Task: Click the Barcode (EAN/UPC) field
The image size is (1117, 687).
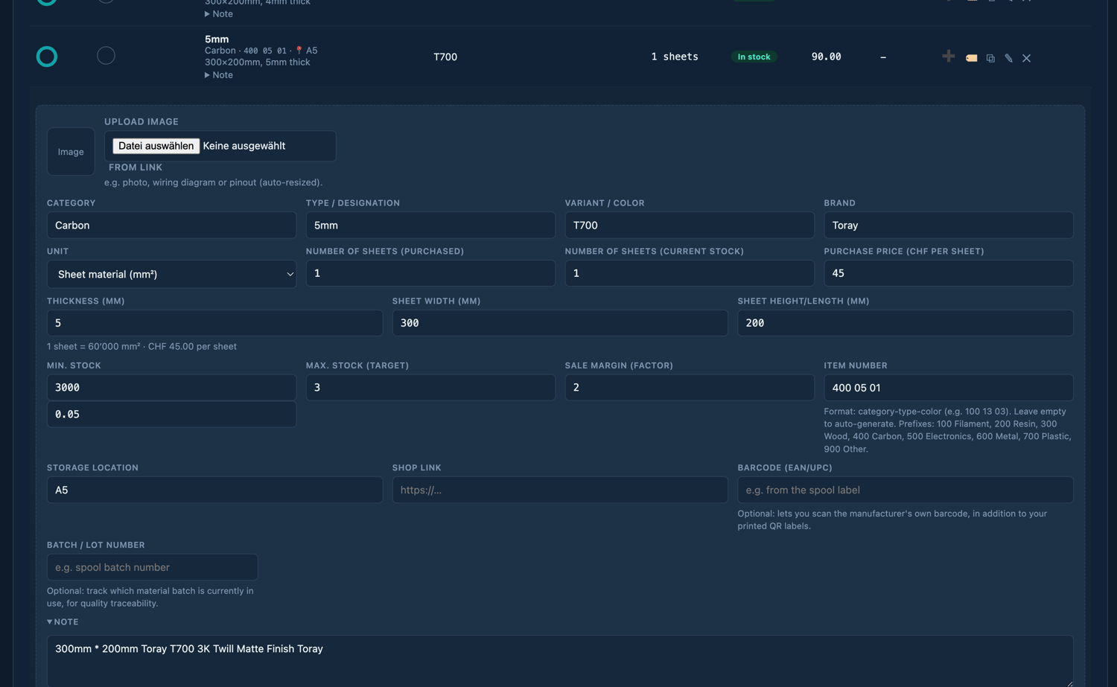Action: [x=906, y=490]
